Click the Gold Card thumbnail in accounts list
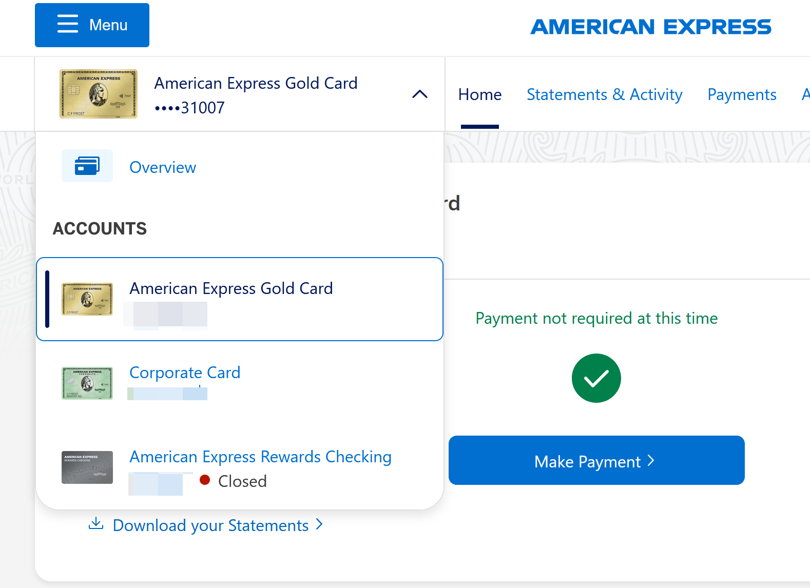810x588 pixels. tap(87, 299)
